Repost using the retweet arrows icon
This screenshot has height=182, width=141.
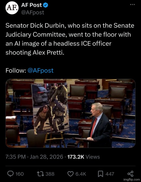coord(40,174)
